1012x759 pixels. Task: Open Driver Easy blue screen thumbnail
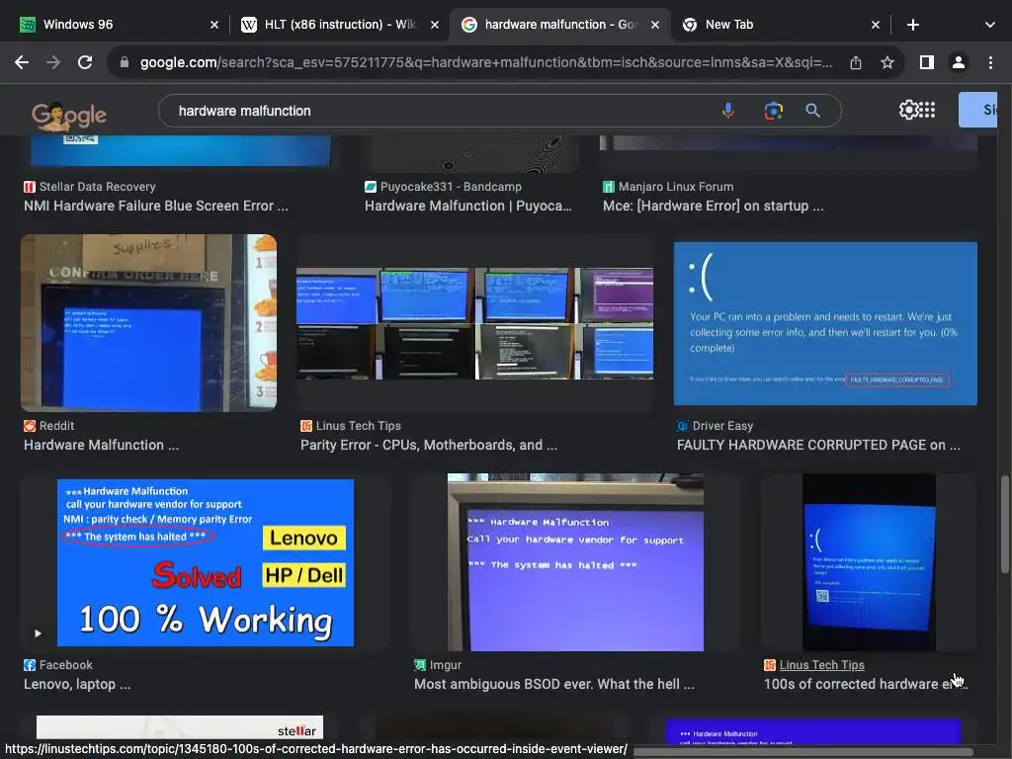click(825, 323)
